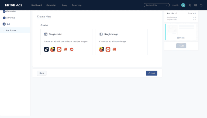This screenshot has width=207, height=118.
Task: Select the Ad step numbered 3
Action: 6,24
